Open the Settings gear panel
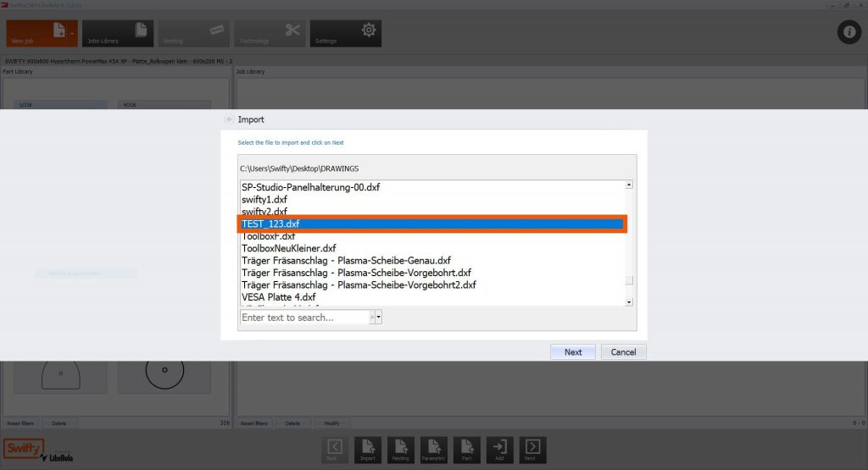 [x=344, y=33]
